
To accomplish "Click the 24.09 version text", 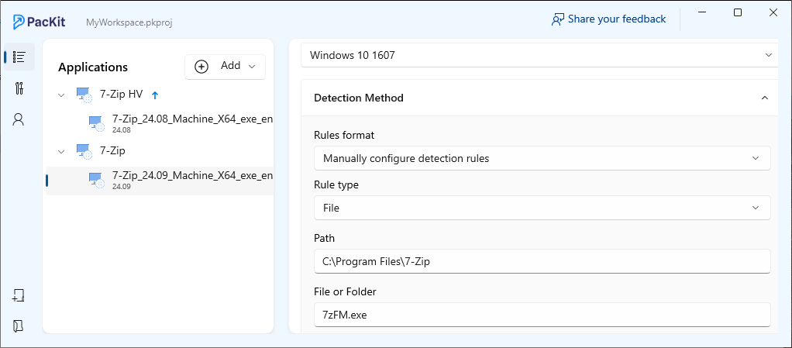I will 122,187.
